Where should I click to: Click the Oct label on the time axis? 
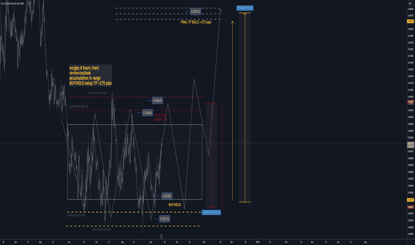[x=177, y=242]
